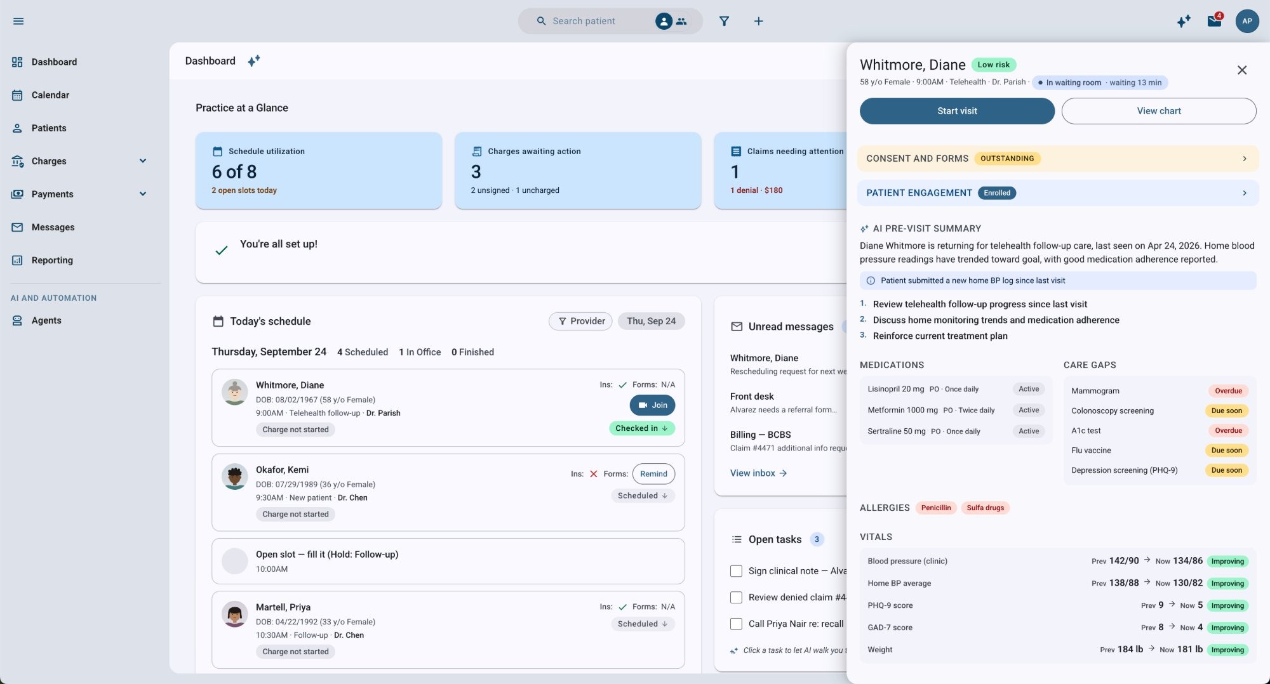Viewport: 1270px width, 684px height.
Task: Open the Provider filter button
Action: [581, 321]
